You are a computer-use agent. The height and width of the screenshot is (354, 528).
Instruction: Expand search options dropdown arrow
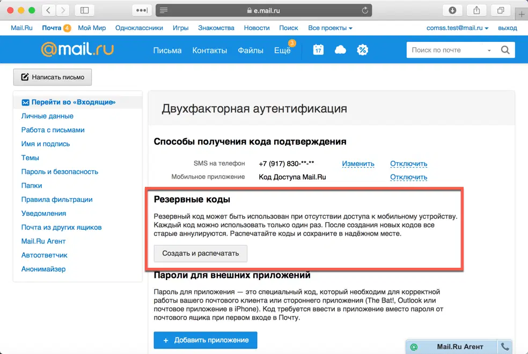[489, 50]
